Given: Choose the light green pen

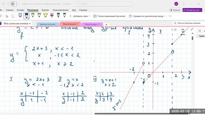Looking at the screenshot, I should 33,15.
